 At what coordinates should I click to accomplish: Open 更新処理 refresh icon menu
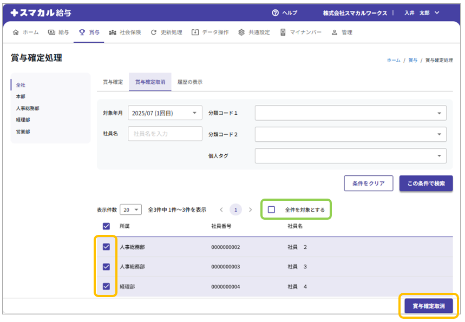154,32
